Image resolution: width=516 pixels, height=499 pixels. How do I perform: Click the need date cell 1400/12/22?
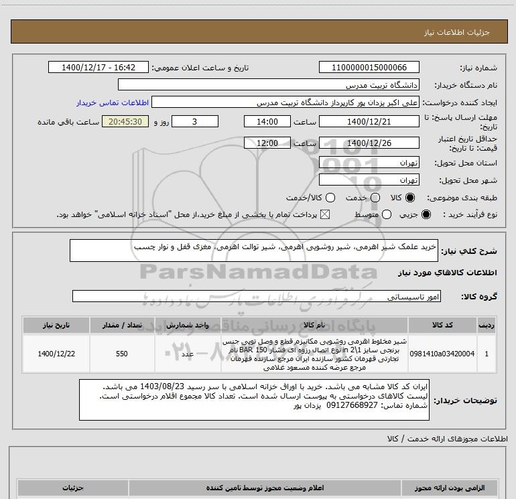click(56, 354)
